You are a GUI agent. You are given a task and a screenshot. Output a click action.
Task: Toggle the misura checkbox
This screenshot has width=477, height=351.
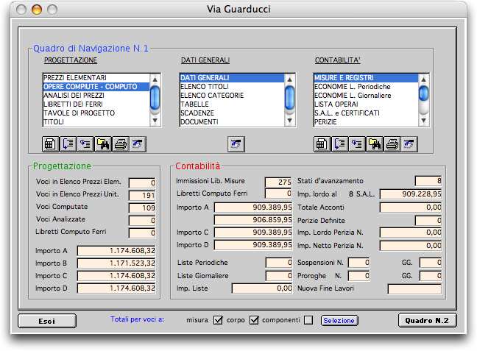[218, 320]
